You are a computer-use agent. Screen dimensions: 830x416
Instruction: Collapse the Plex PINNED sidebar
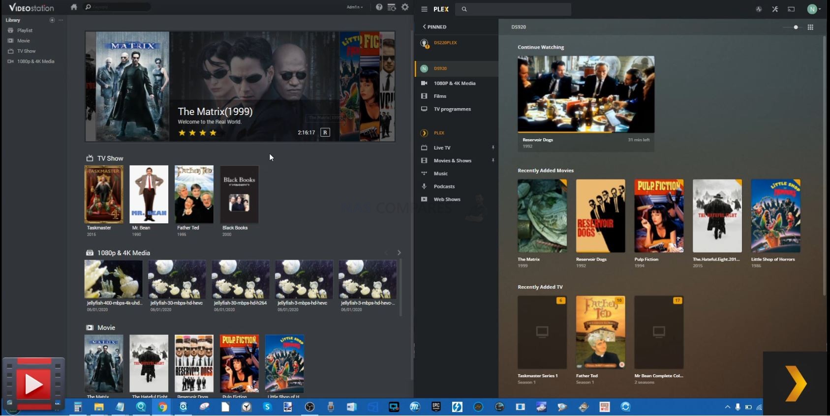434,27
